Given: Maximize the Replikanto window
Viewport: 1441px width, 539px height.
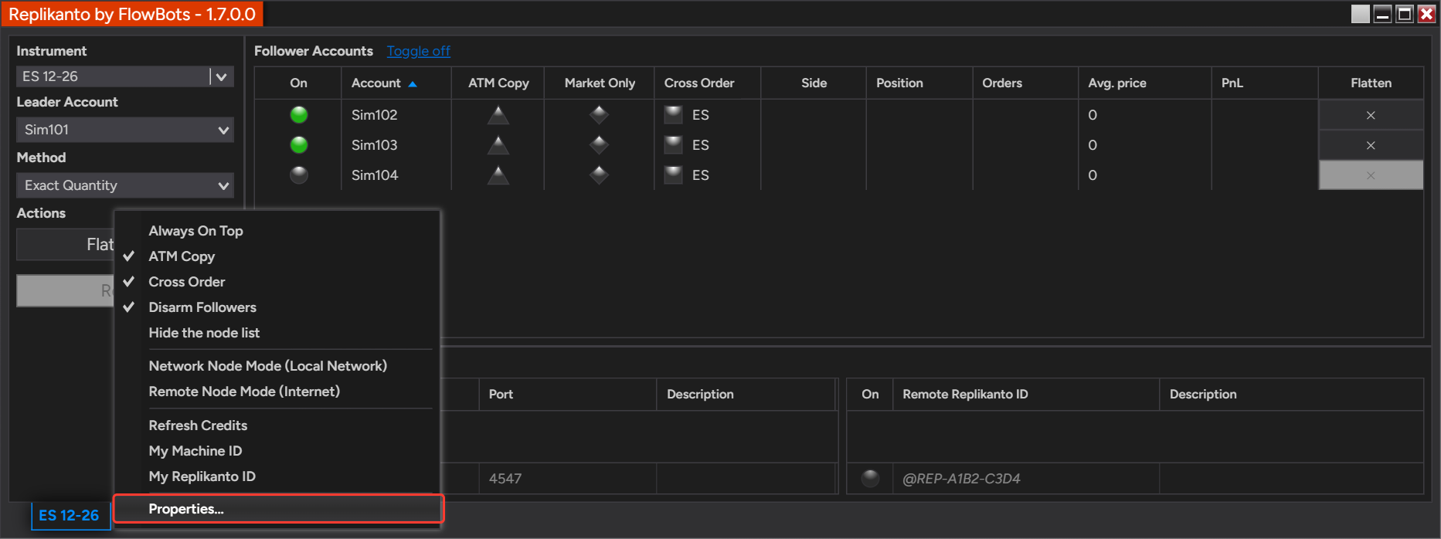Looking at the screenshot, I should 1405,14.
